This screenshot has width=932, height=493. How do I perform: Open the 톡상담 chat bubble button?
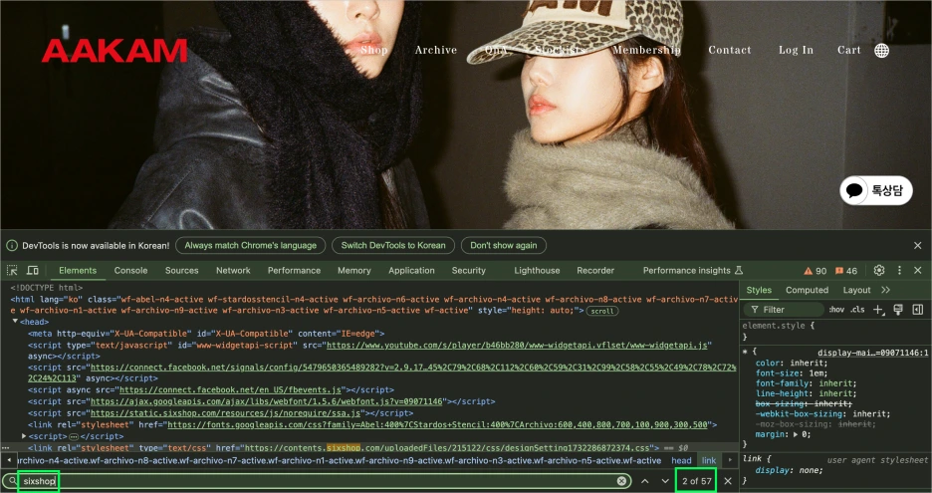coord(876,190)
